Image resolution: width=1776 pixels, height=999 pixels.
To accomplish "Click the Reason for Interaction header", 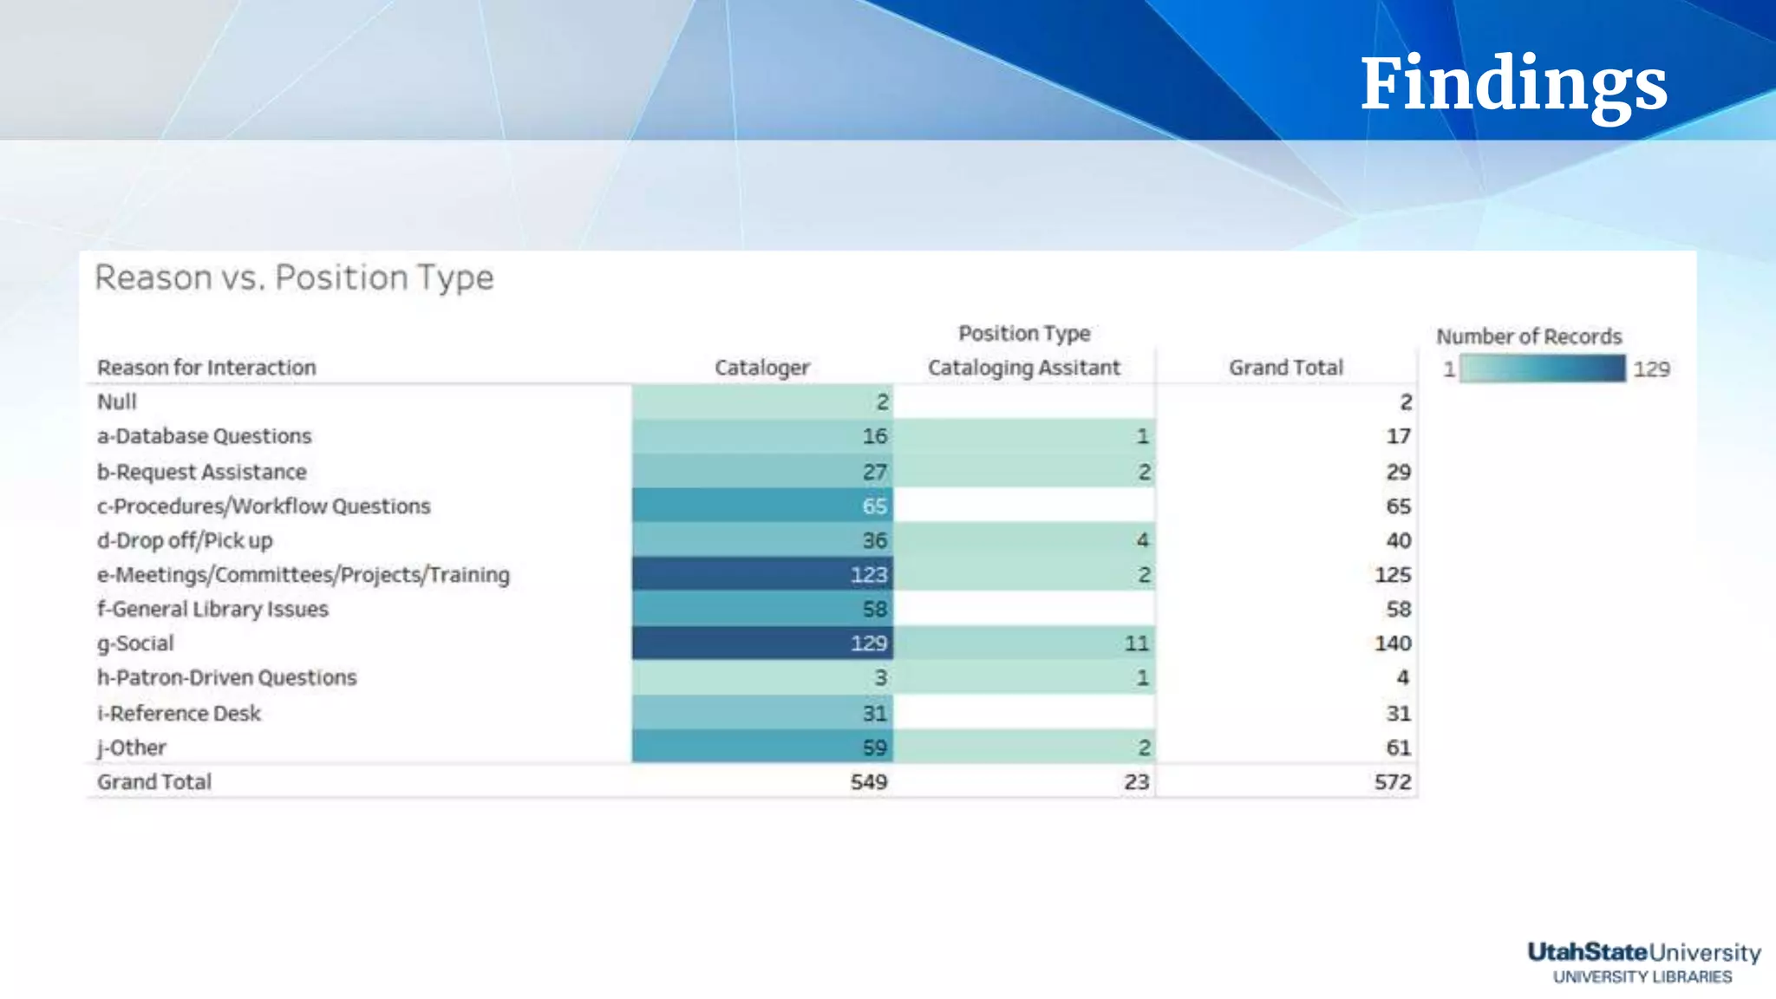I will [x=206, y=368].
